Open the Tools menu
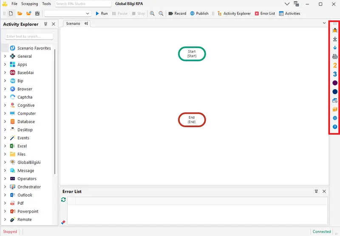Screen dimensions: 340x236 (46, 4)
